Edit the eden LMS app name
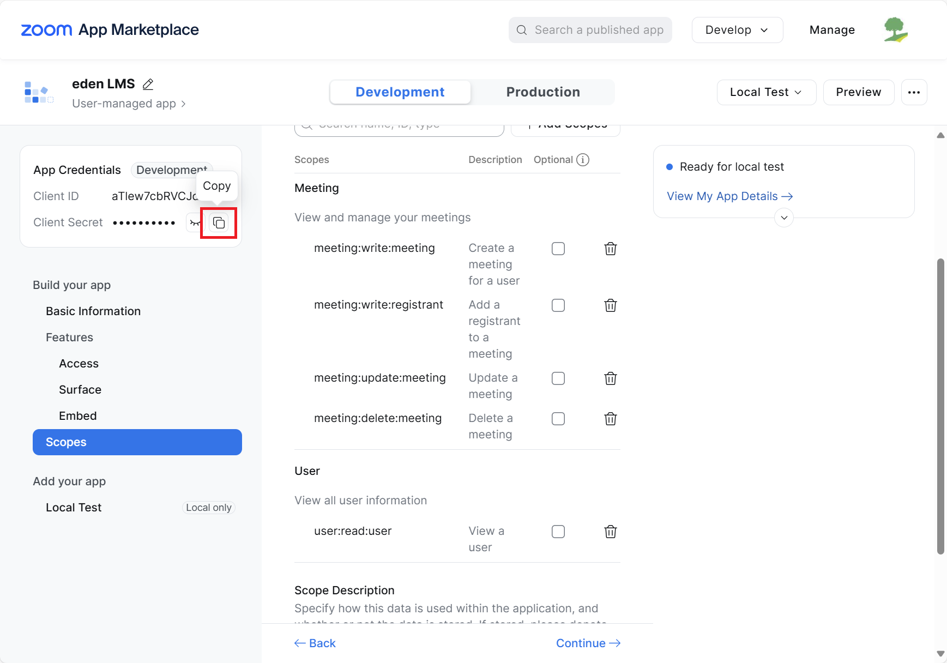Image resolution: width=947 pixels, height=663 pixels. point(148,84)
